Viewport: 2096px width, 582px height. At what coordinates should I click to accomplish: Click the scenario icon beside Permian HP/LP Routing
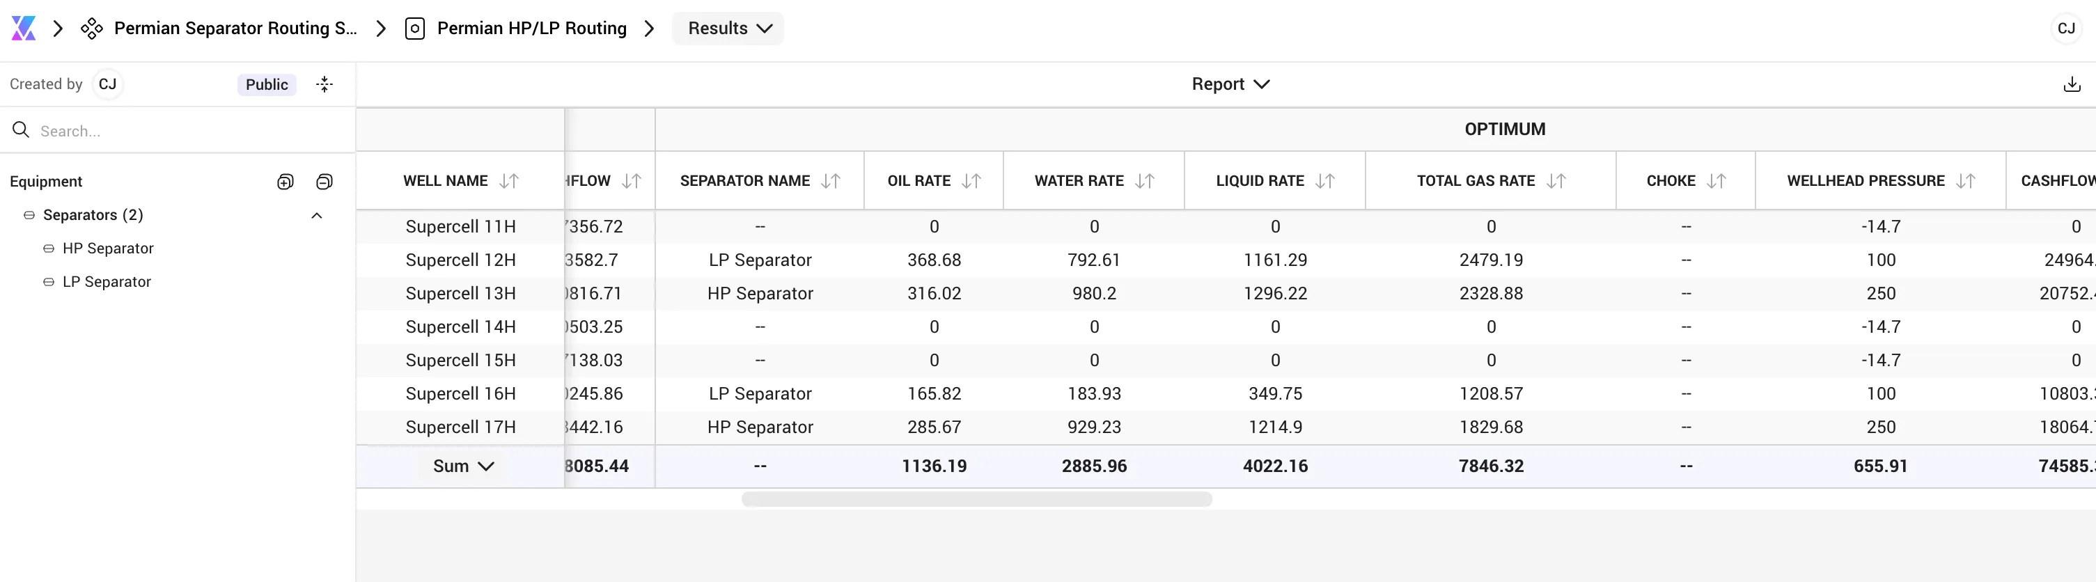pos(415,29)
